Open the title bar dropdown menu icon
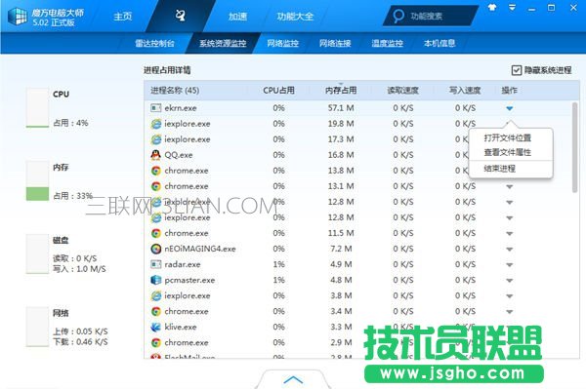This screenshot has width=586, height=389. coord(512,8)
